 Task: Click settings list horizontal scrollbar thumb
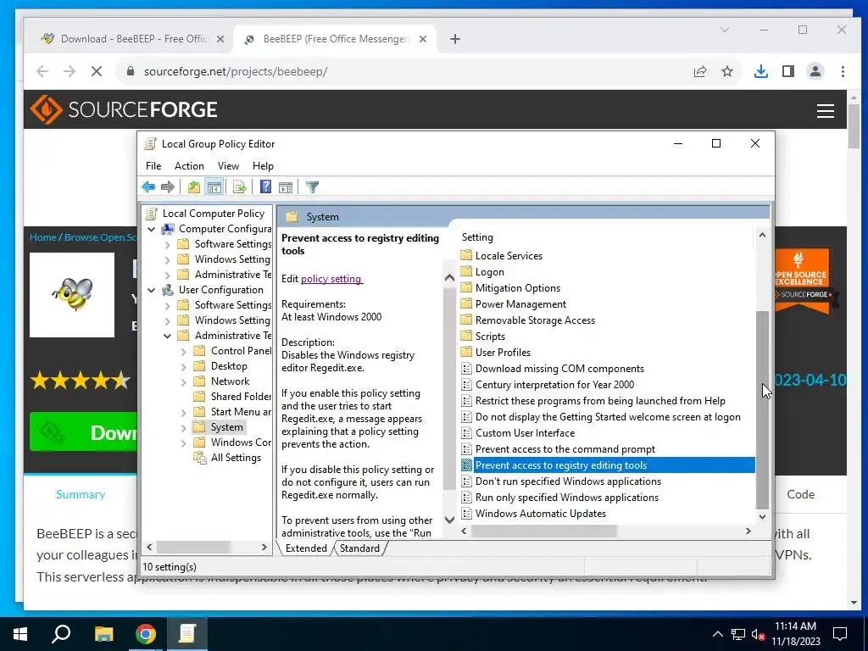543,531
